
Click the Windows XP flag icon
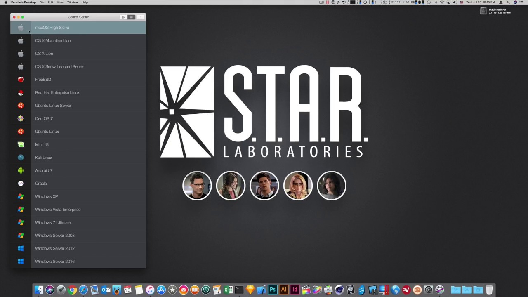pyautogui.click(x=21, y=196)
